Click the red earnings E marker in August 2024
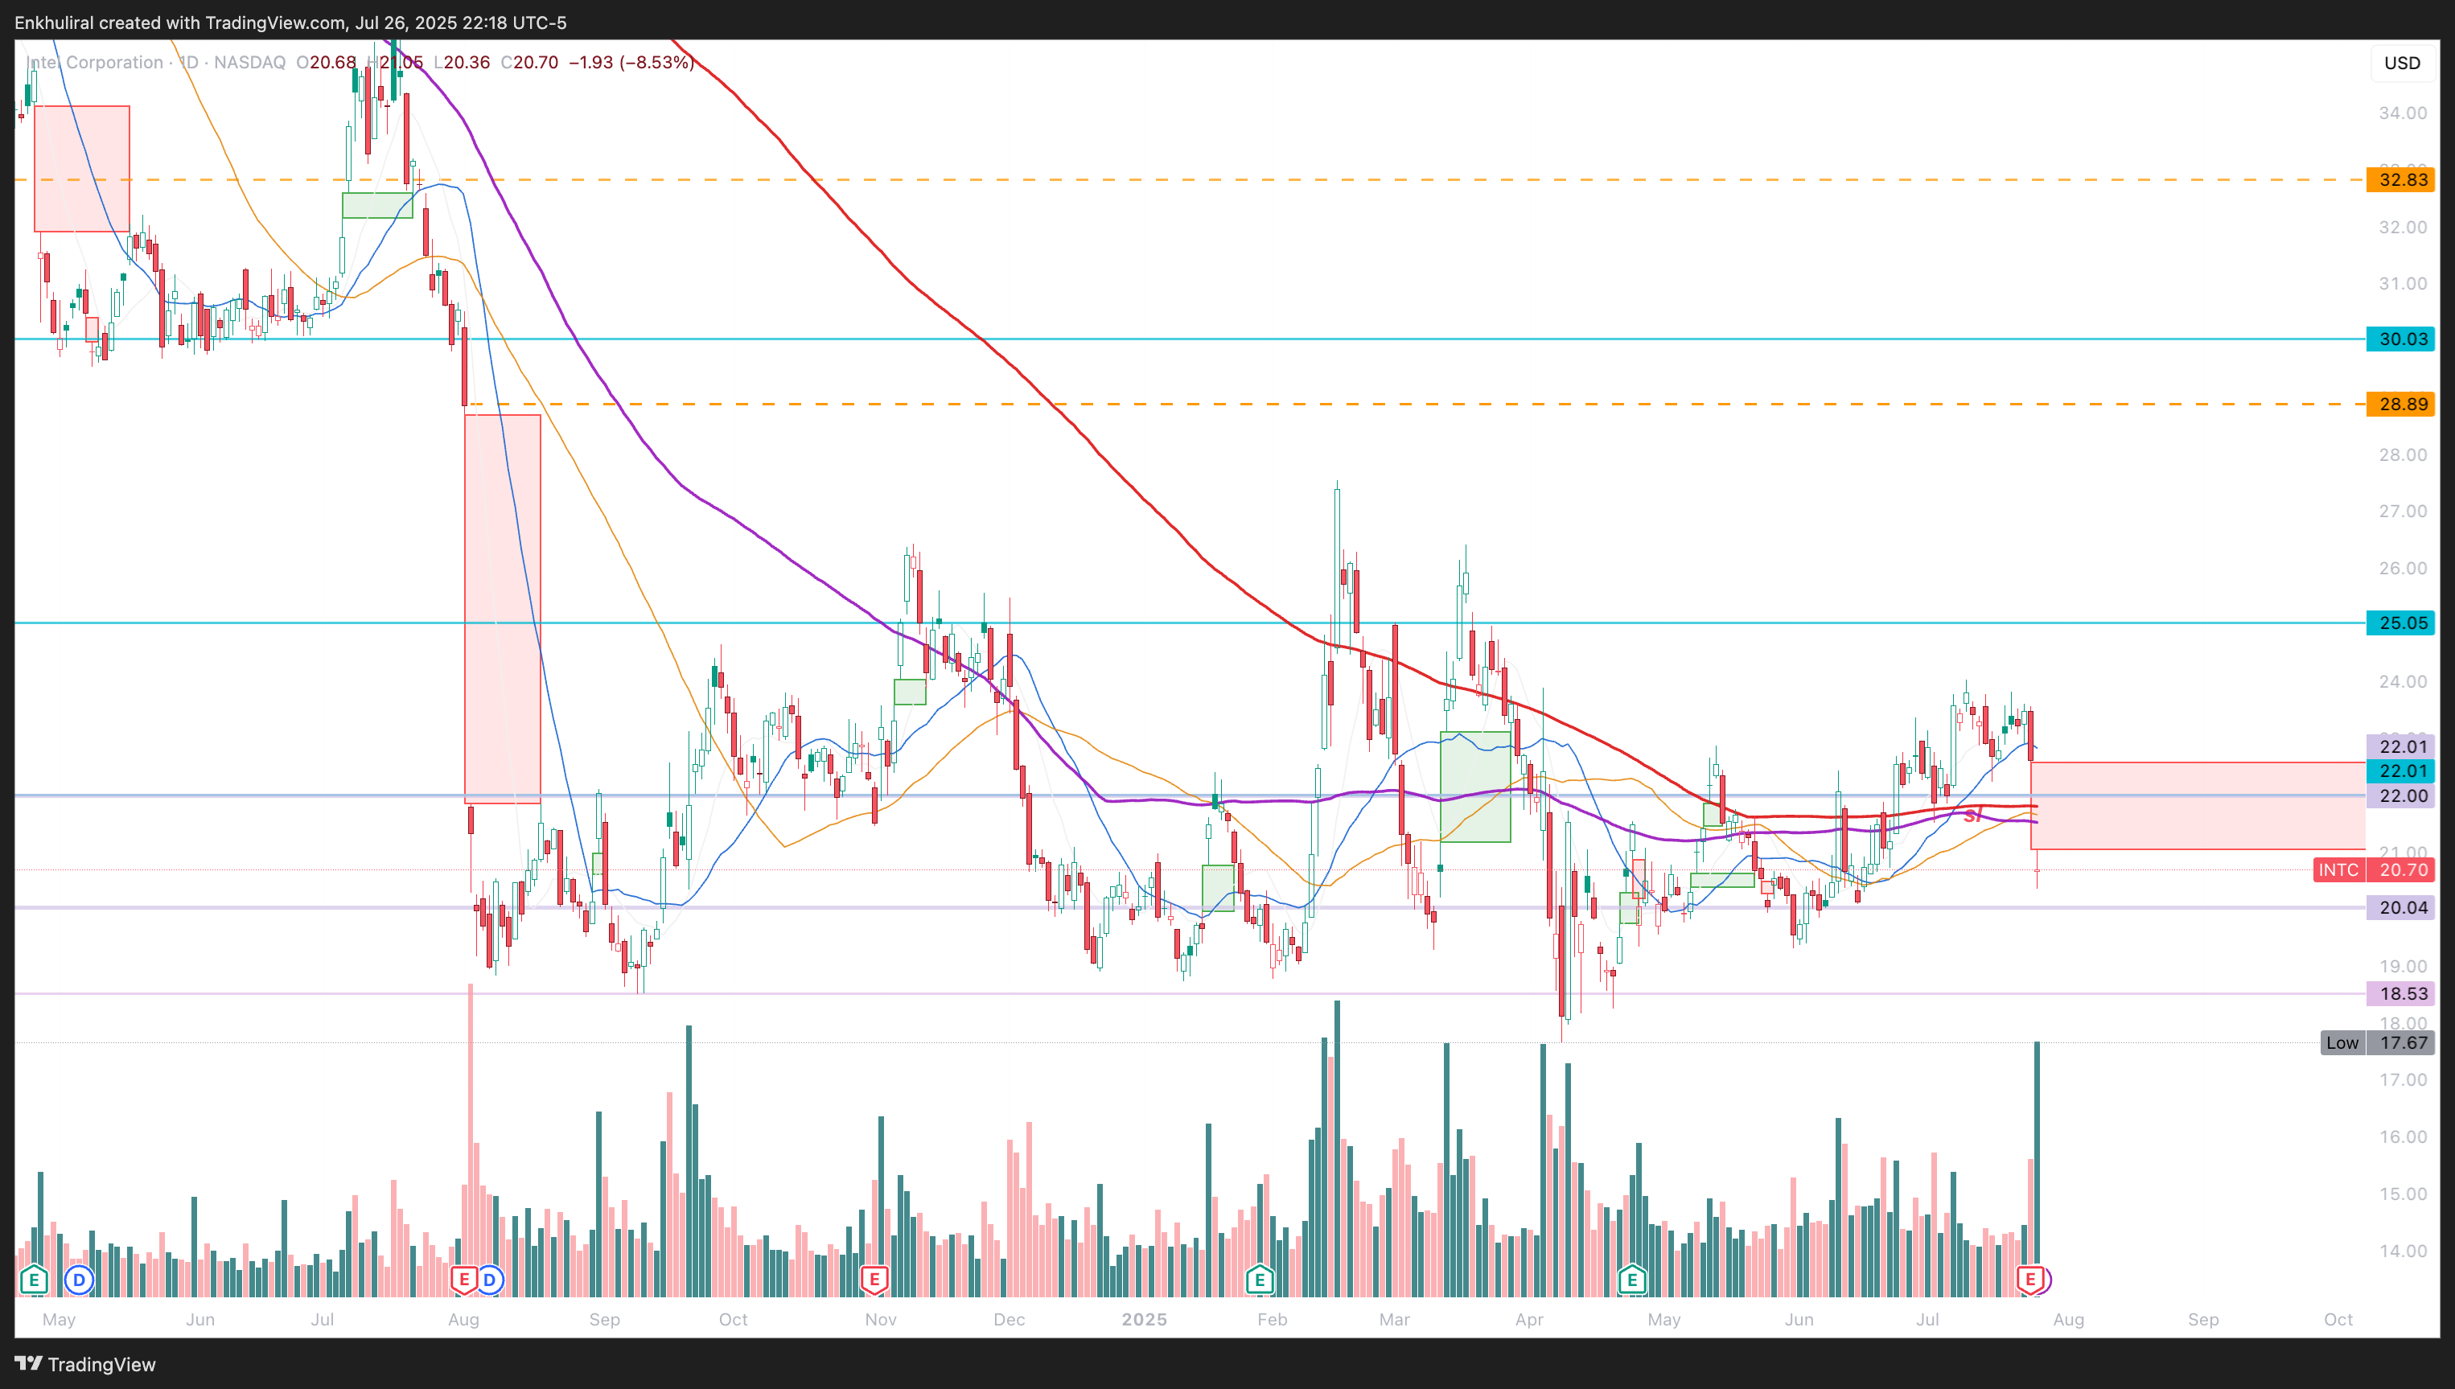Screen dimensions: 2455x1389 pyautogui.click(x=465, y=1280)
